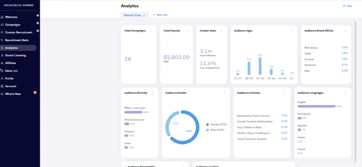This screenshot has width=362, height=167.
Task: Click the Welcome home icon in sidebar
Action: pyautogui.click(x=2, y=17)
